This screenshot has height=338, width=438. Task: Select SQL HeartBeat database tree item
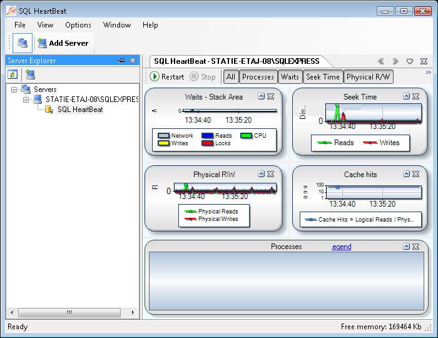click(x=81, y=110)
